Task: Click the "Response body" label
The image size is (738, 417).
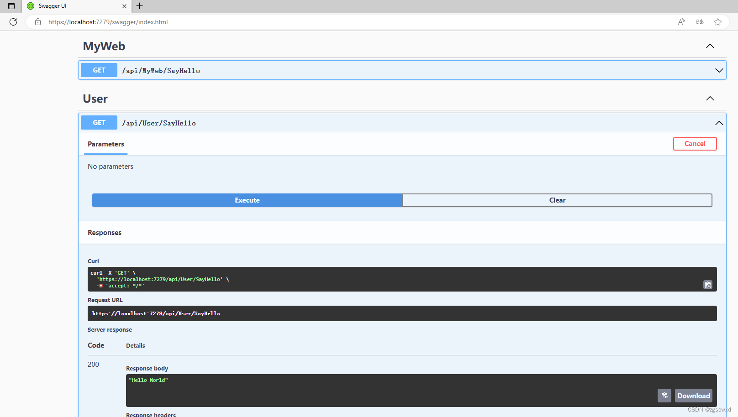Action: point(147,369)
